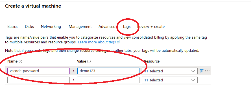
Task: Click the Name column label
Action: 12,61
